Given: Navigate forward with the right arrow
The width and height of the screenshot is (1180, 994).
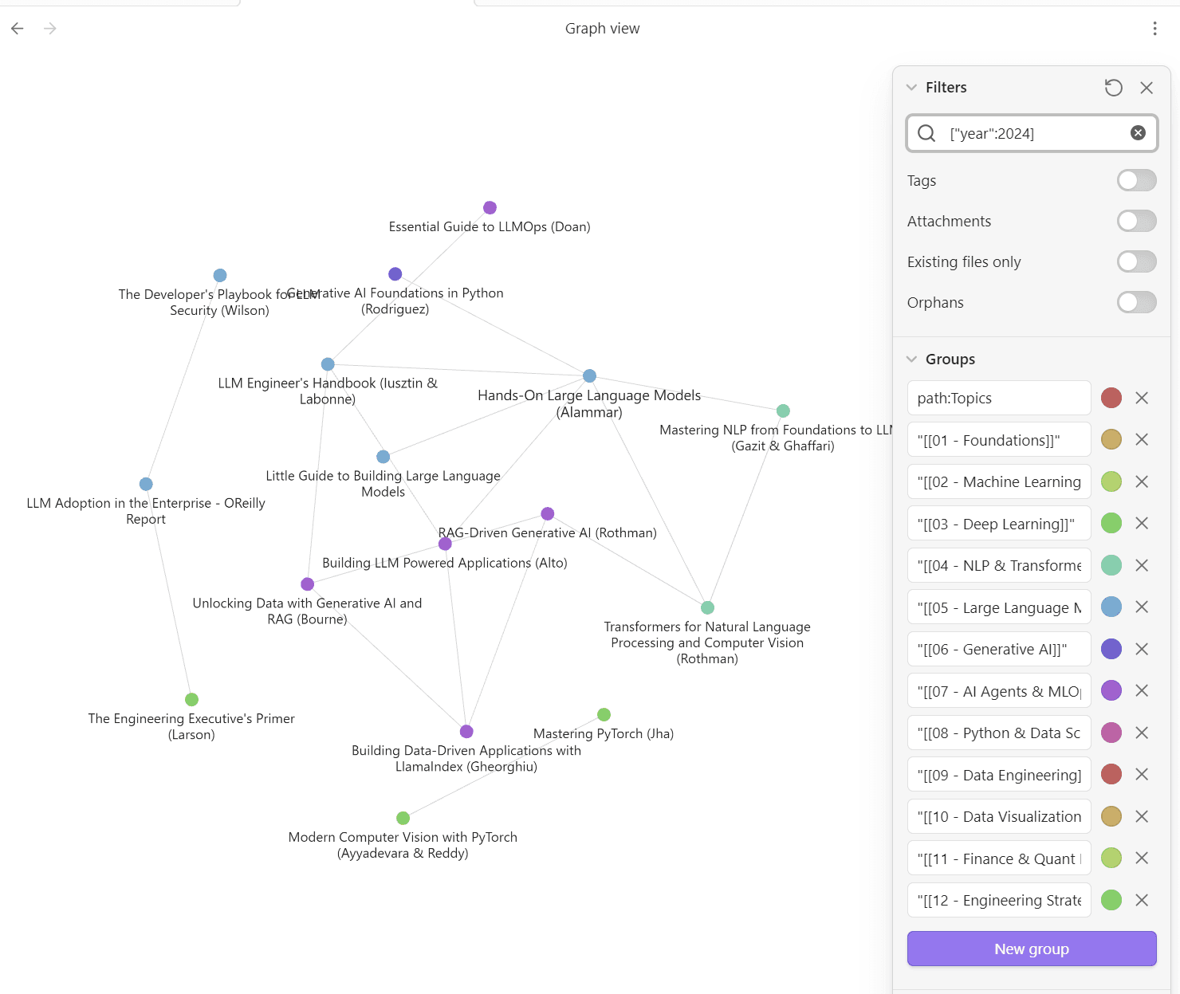Looking at the screenshot, I should coord(50,29).
